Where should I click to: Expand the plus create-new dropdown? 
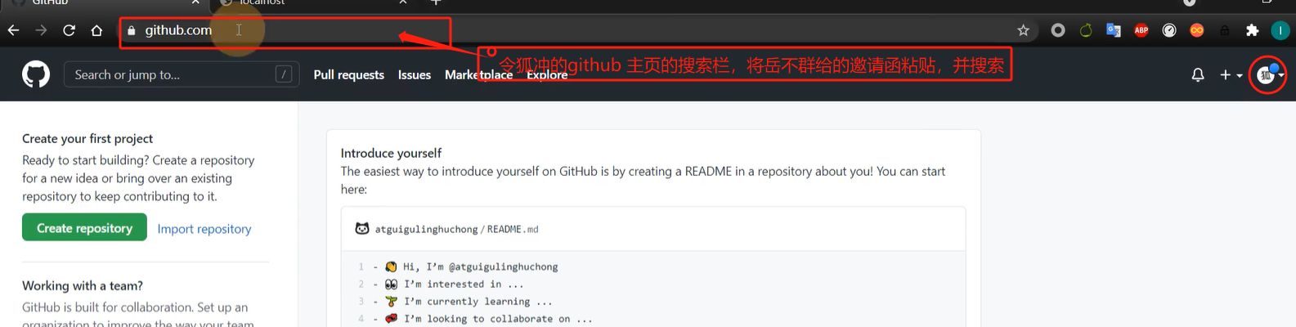(x=1231, y=74)
